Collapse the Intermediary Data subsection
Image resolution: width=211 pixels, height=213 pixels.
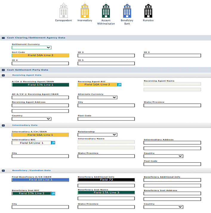click(3, 125)
